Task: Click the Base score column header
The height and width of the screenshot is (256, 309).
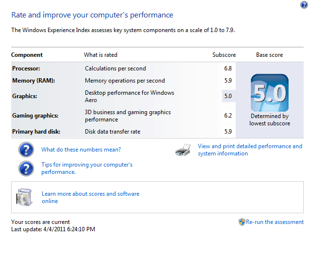Action: [x=269, y=55]
